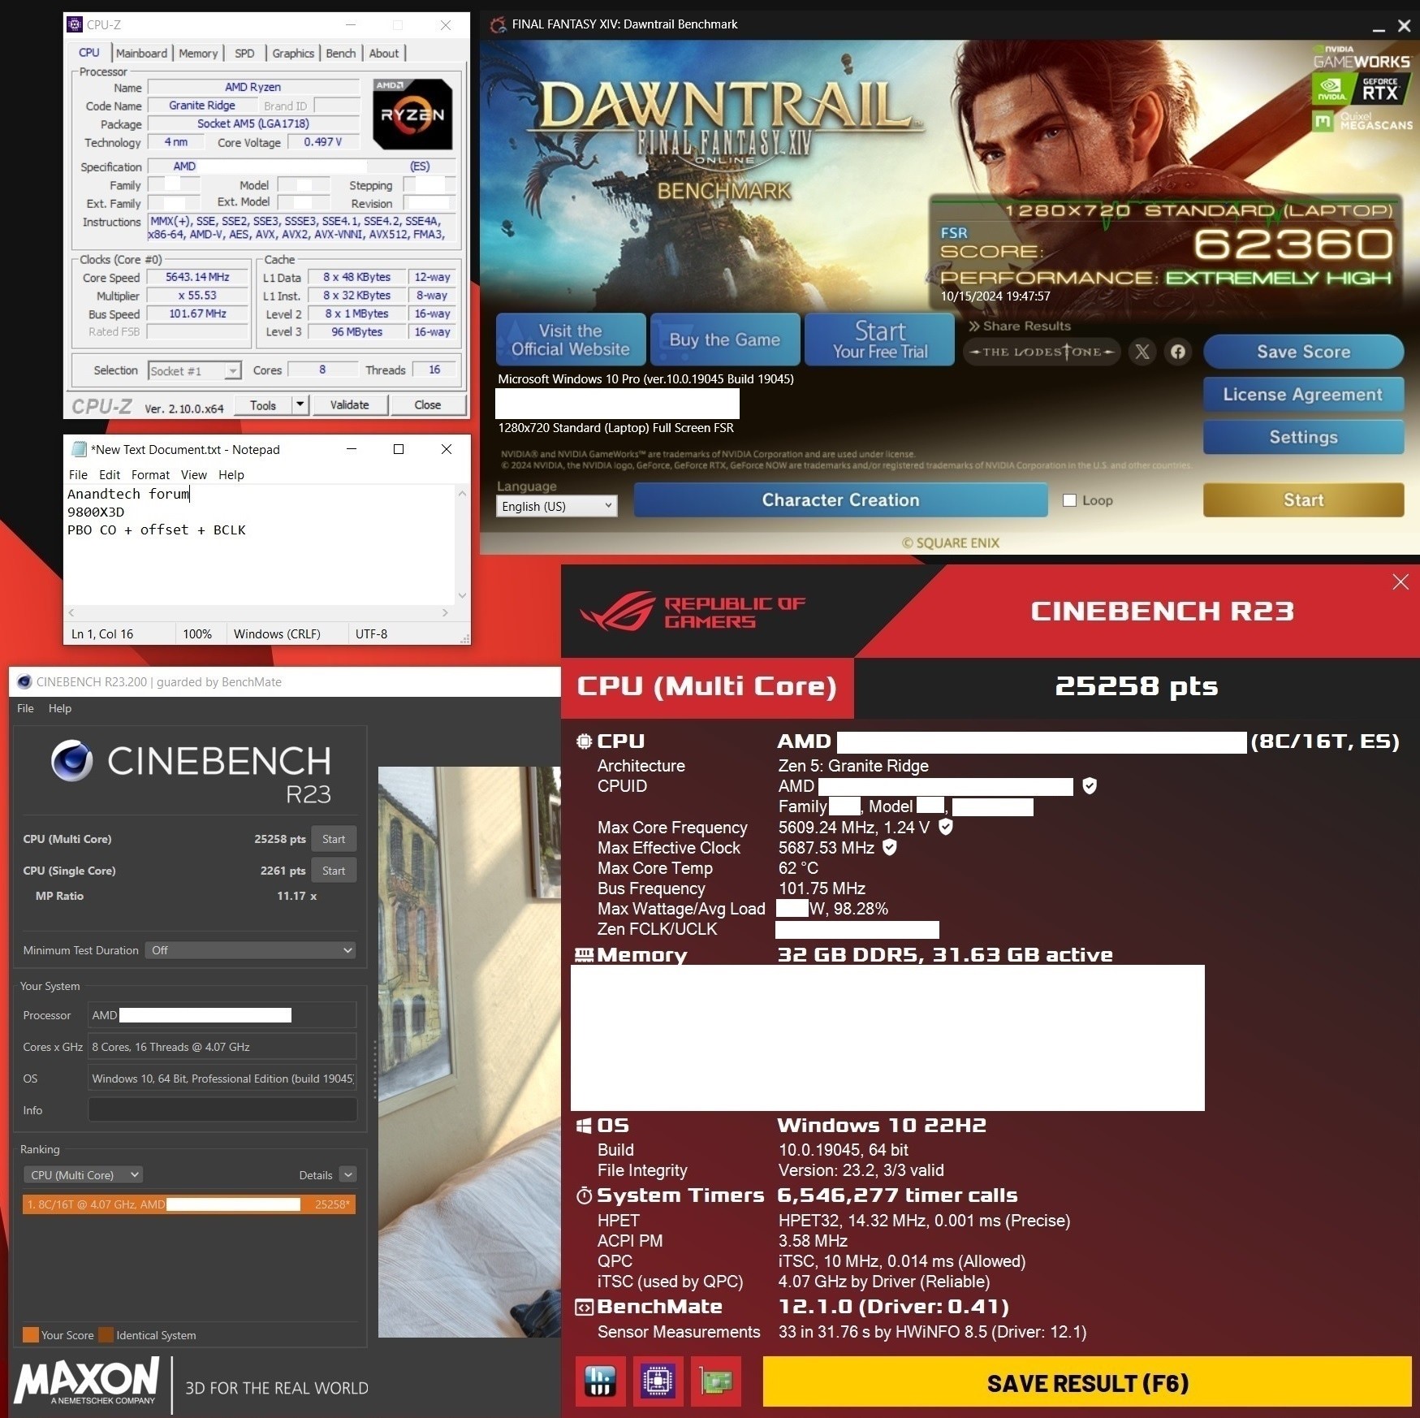Viewport: 1420px width, 1418px height.
Task: Open GPU-Z via the BenchMate graphics card icon
Action: pyautogui.click(x=716, y=1381)
